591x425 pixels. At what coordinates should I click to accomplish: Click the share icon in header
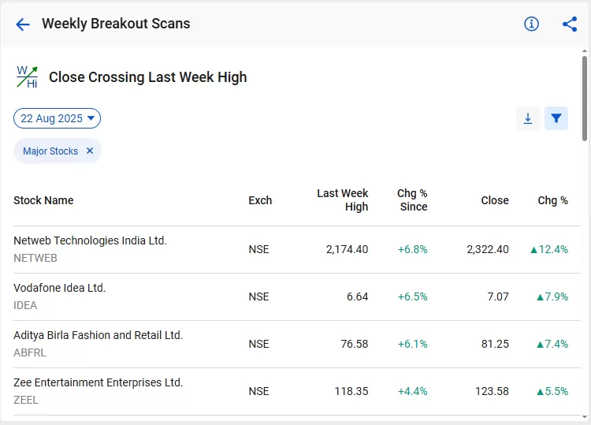pyautogui.click(x=570, y=24)
